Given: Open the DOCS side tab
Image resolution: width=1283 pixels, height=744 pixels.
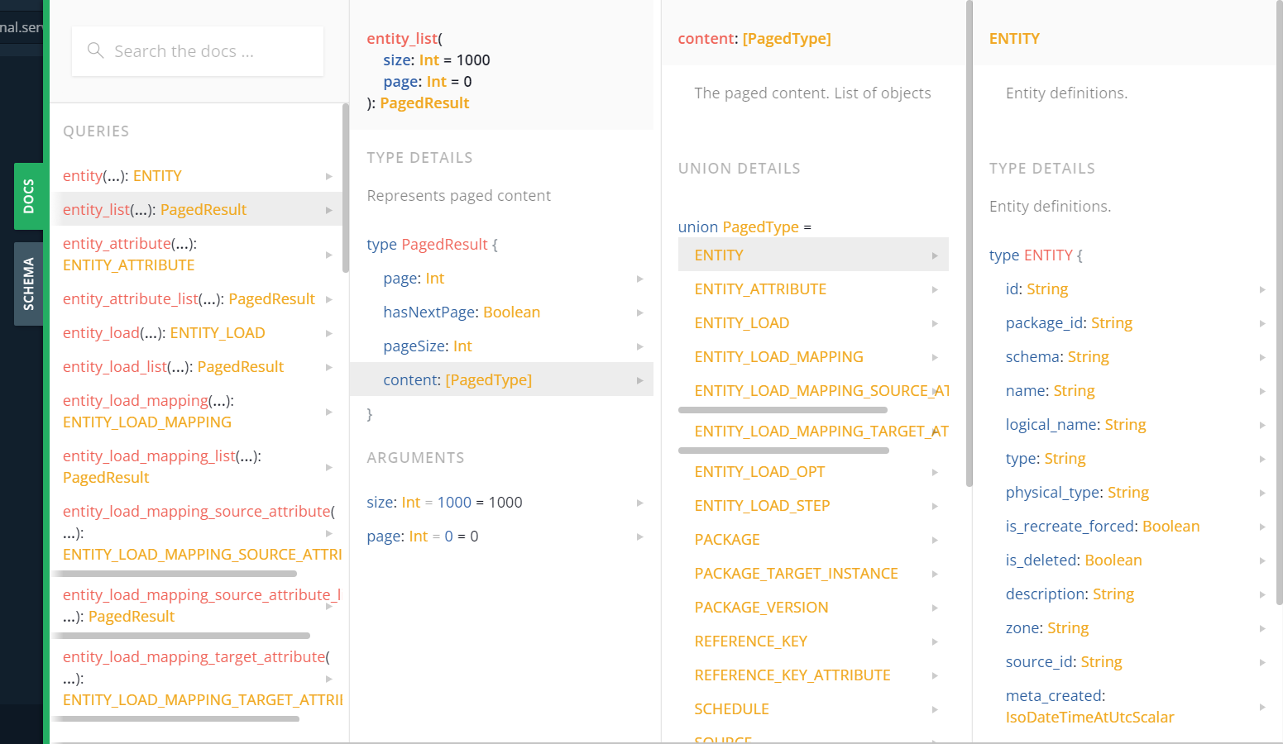Looking at the screenshot, I should [28, 196].
